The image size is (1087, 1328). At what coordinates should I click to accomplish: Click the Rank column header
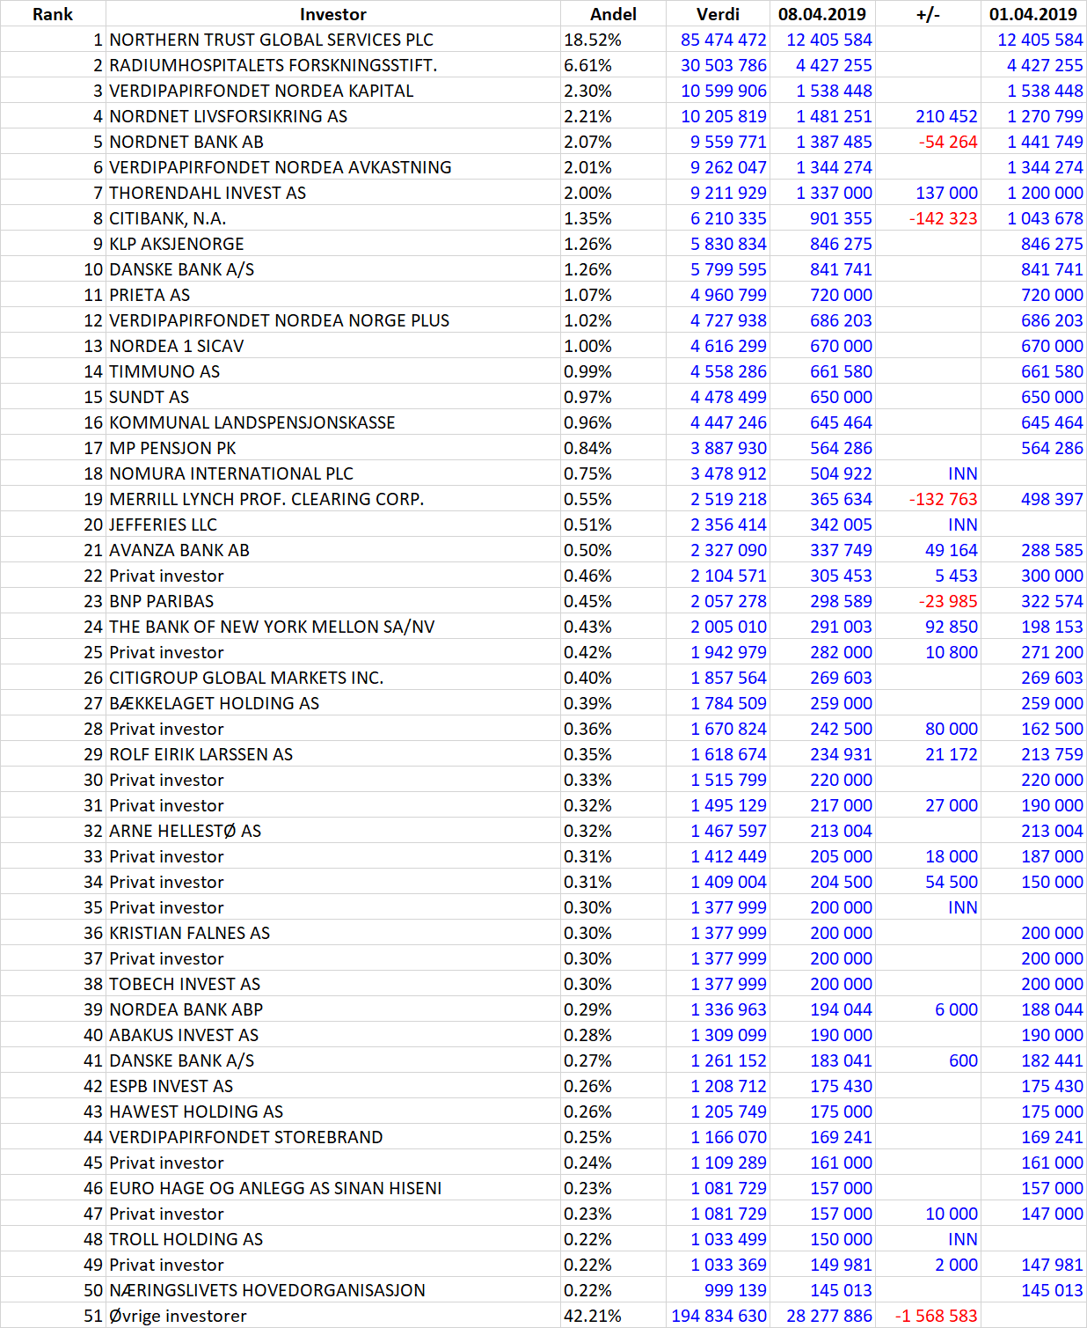tap(53, 14)
